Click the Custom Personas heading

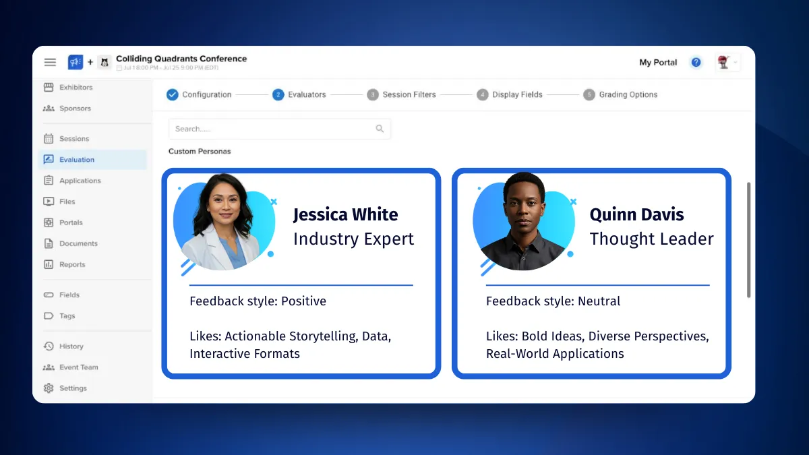point(200,151)
